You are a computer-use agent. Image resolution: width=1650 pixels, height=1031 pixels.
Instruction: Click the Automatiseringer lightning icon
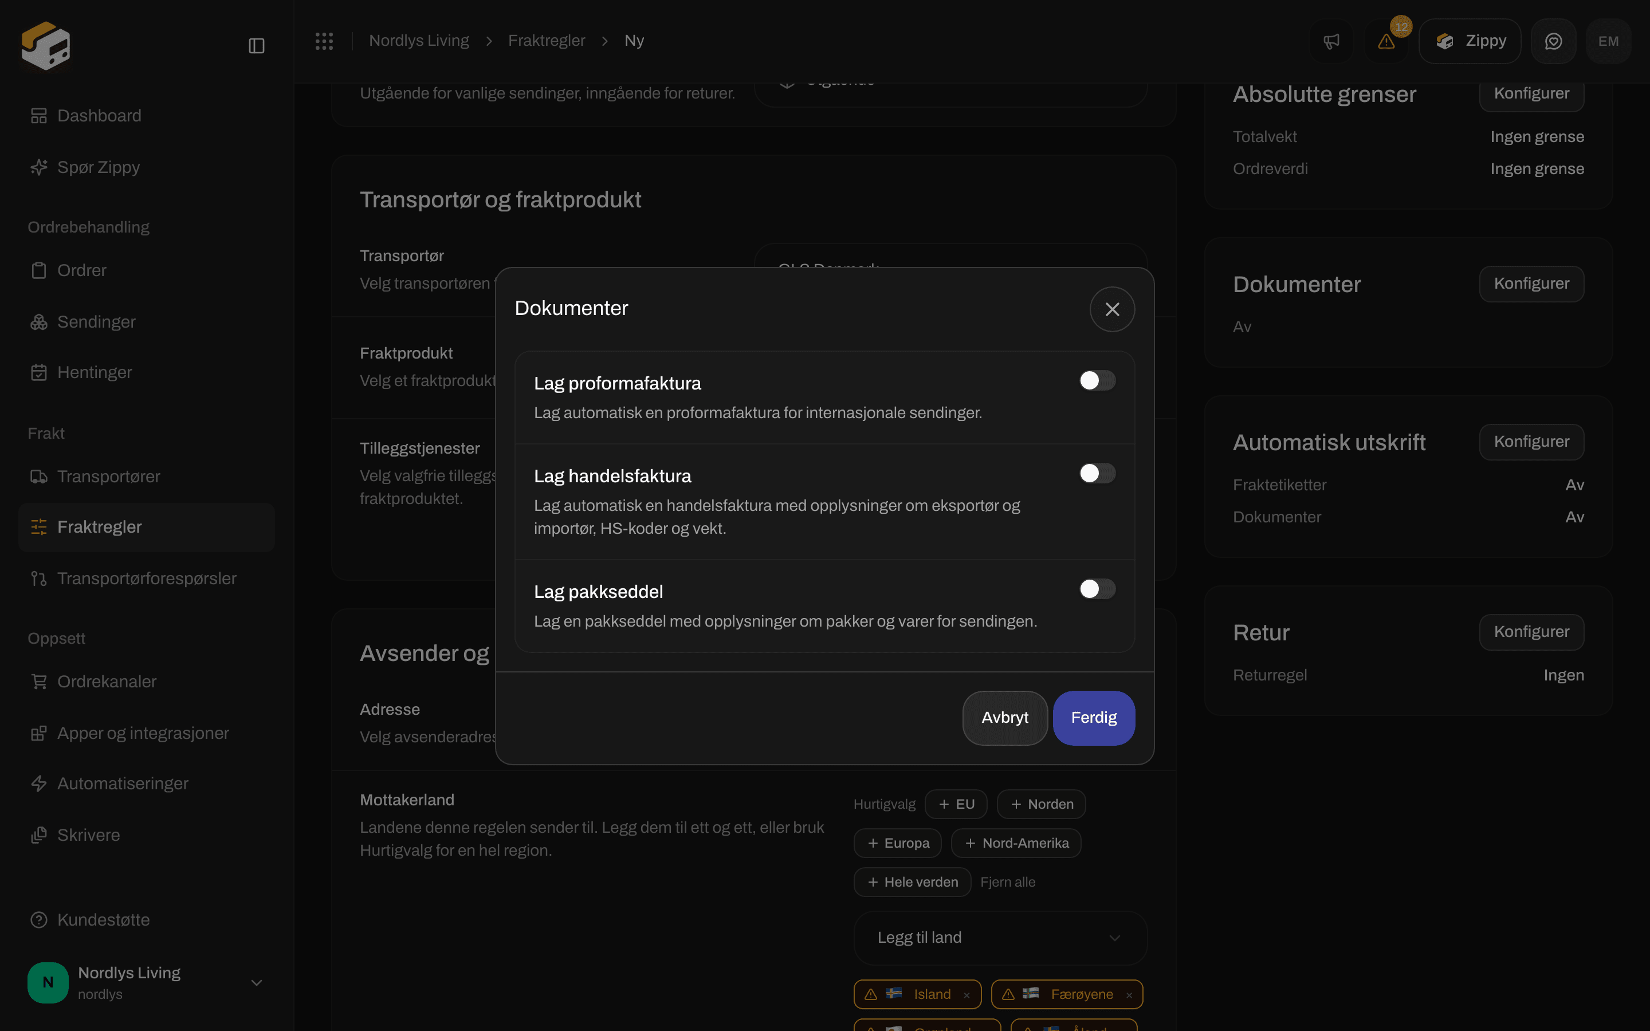pos(39,784)
